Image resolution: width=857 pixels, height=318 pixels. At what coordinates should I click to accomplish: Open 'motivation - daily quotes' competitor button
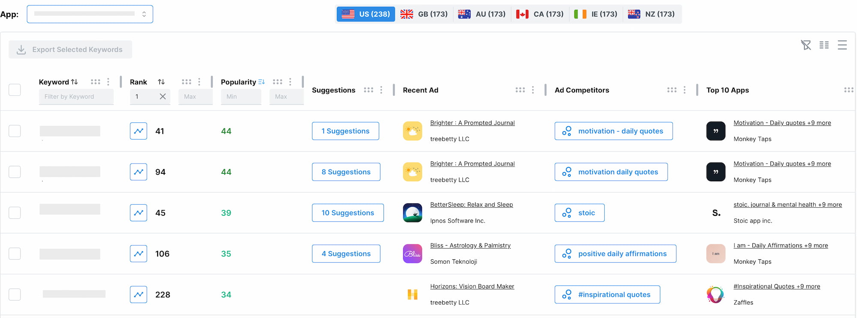pyautogui.click(x=614, y=131)
